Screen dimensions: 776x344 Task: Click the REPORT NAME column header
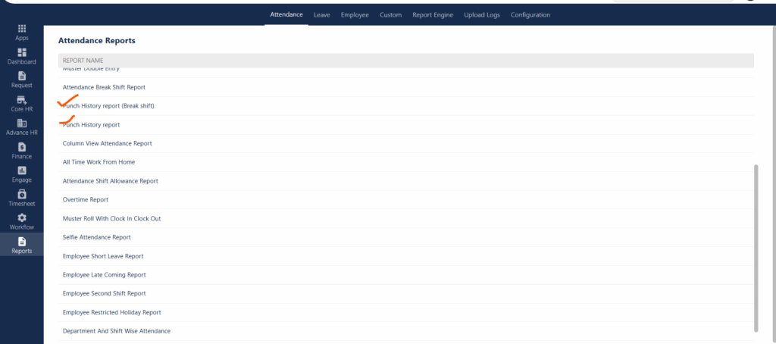(x=83, y=59)
